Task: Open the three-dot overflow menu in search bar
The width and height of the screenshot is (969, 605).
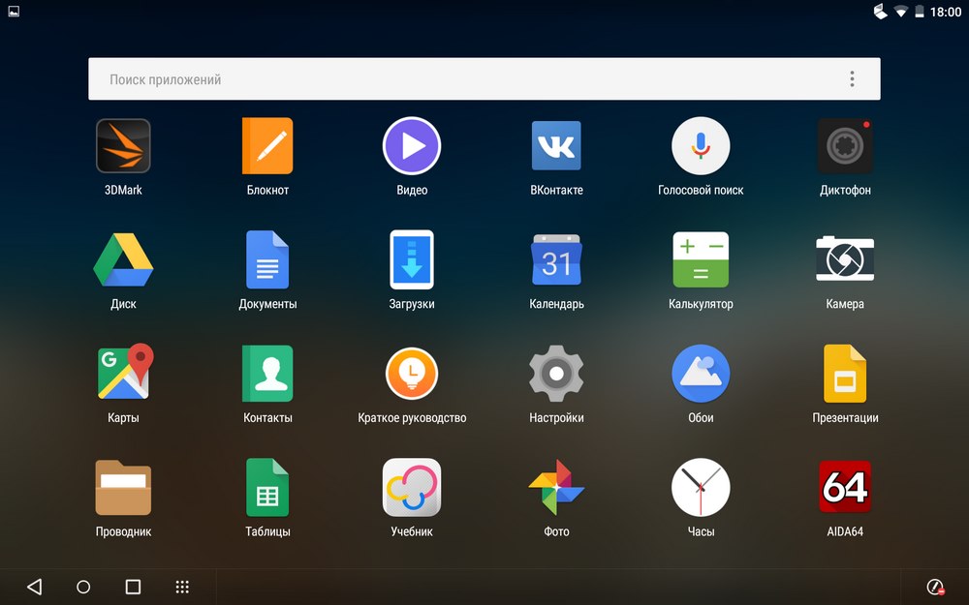Action: point(852,79)
